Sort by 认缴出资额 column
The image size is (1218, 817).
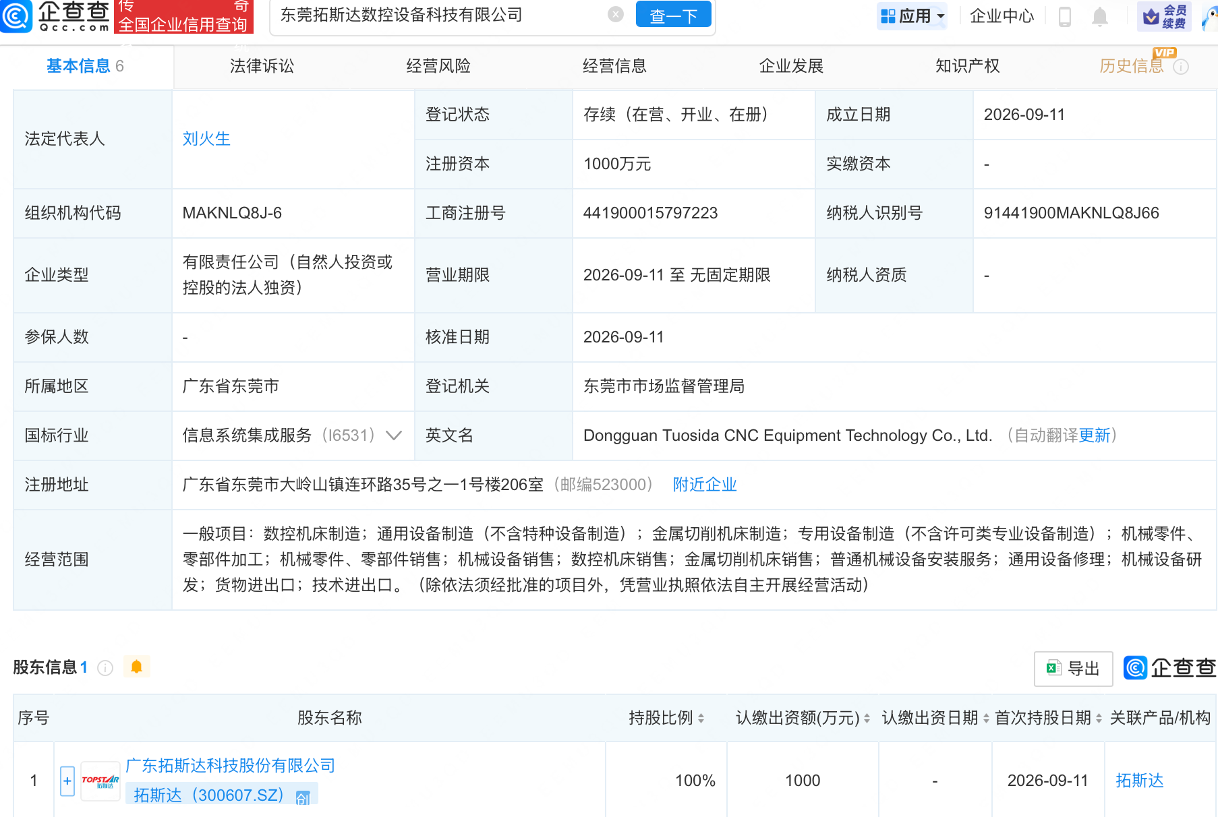[803, 718]
